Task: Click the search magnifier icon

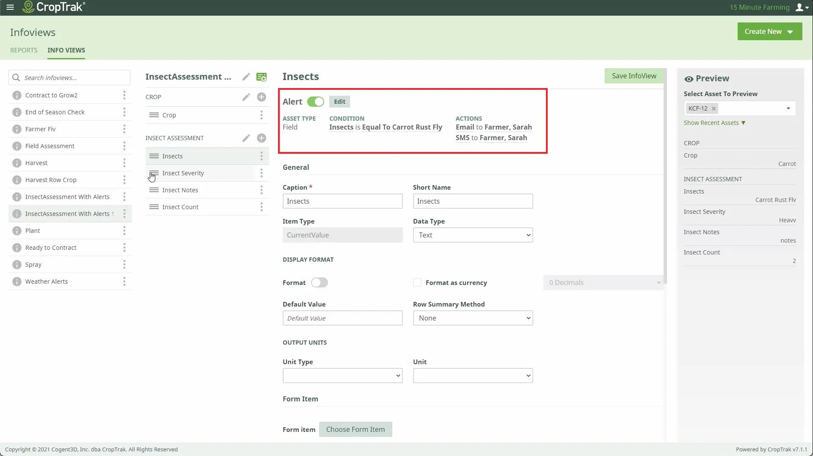Action: tap(16, 78)
